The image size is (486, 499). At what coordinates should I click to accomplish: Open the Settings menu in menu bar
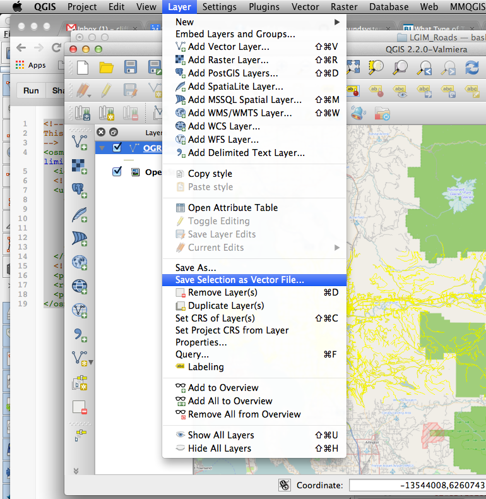pyautogui.click(x=220, y=7)
